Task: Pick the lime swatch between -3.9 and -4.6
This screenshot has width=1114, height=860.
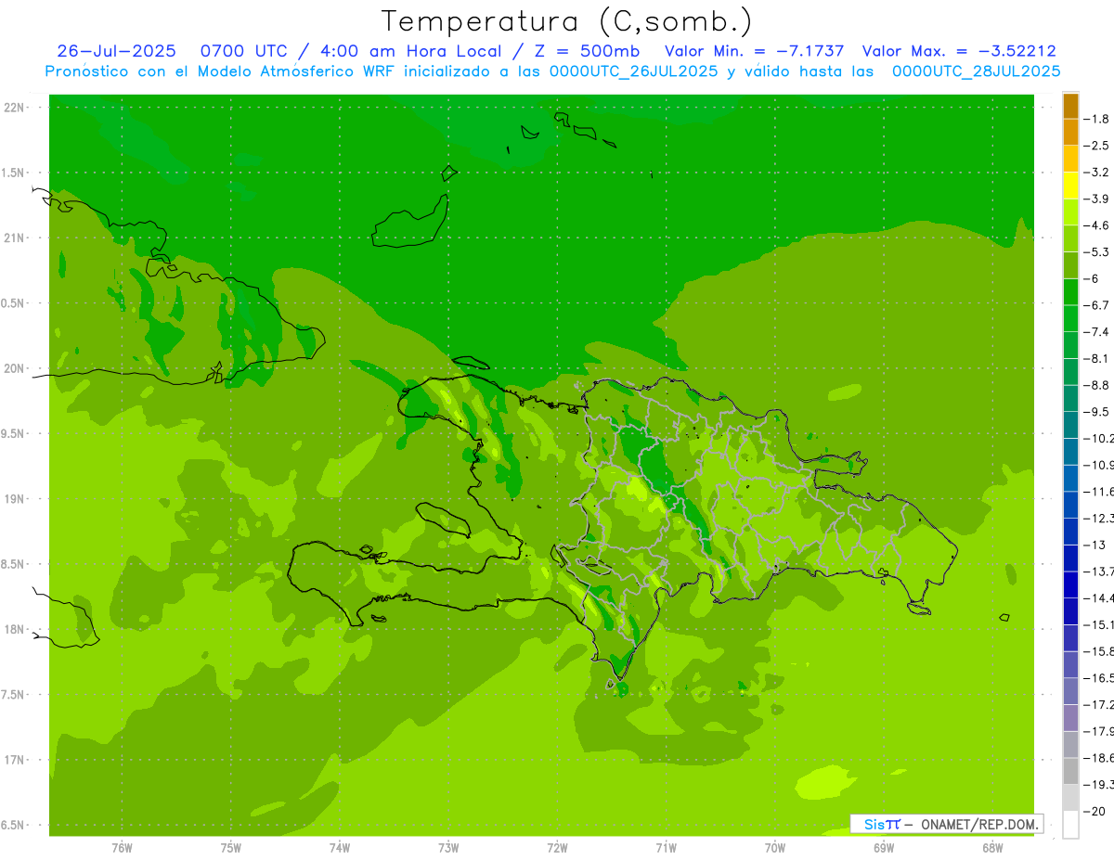Action: pyautogui.click(x=1070, y=212)
